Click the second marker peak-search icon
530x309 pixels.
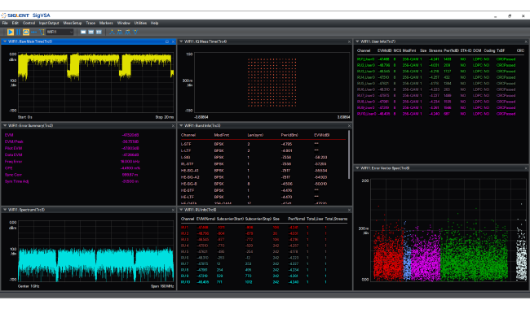[x=120, y=32]
